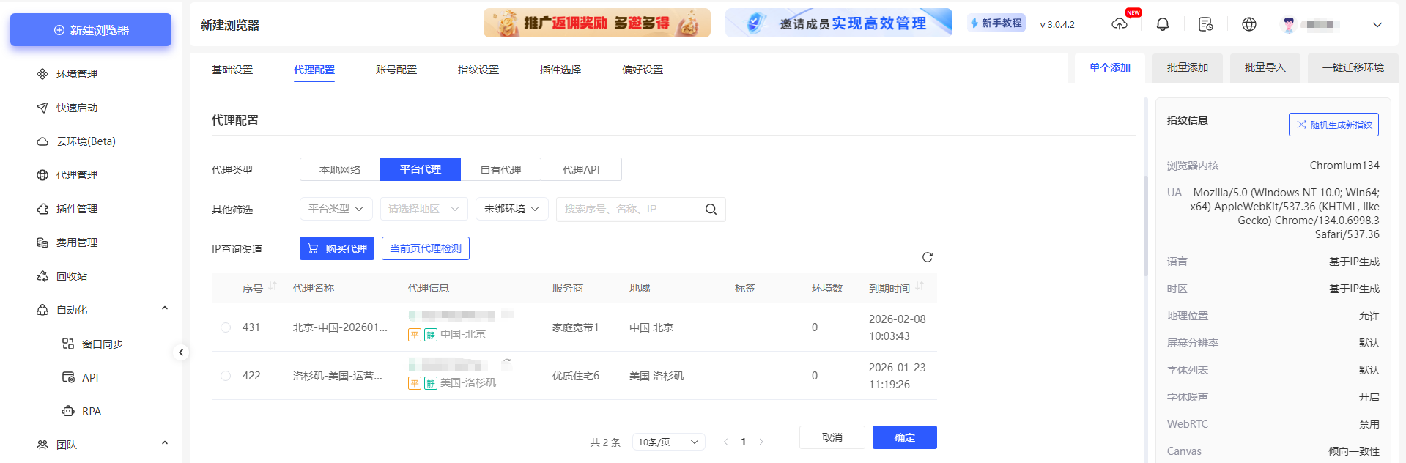
Task: Click the globe language icon in header
Action: [x=1249, y=24]
